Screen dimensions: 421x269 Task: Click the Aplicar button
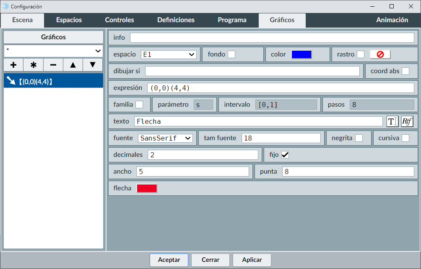(x=252, y=260)
